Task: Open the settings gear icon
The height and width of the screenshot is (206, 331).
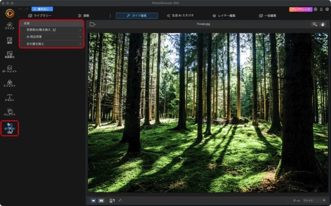Action: click(327, 9)
